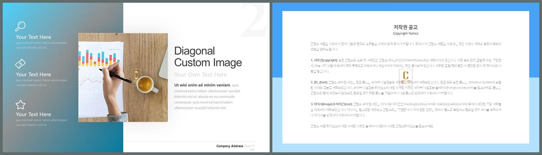Click the star icon on the left slide
This screenshot has height=155, width=542.
(20, 104)
